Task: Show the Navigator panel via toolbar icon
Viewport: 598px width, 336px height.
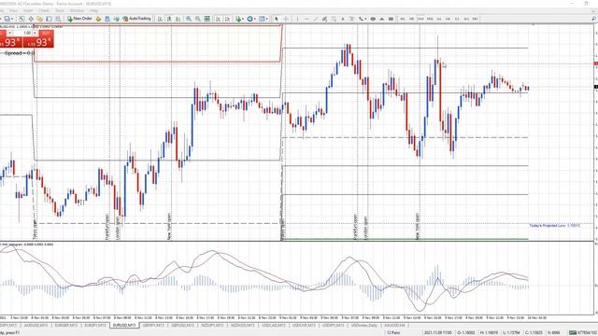Action: point(39,19)
